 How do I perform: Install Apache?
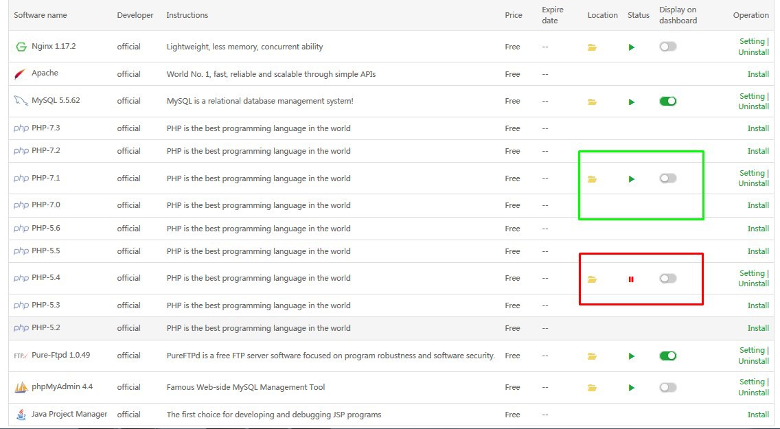click(758, 74)
